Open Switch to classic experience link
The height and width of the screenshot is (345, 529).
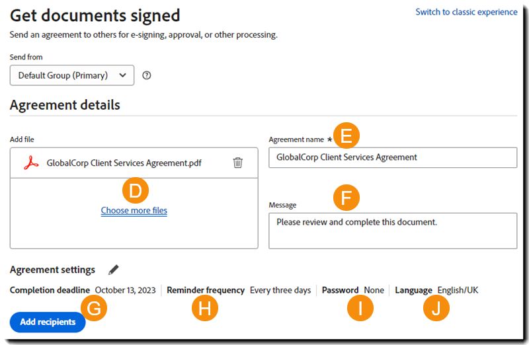point(466,12)
